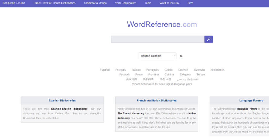This screenshot has width=269, height=140.
Task: Select the Türkçe language link
Action: [200, 74]
